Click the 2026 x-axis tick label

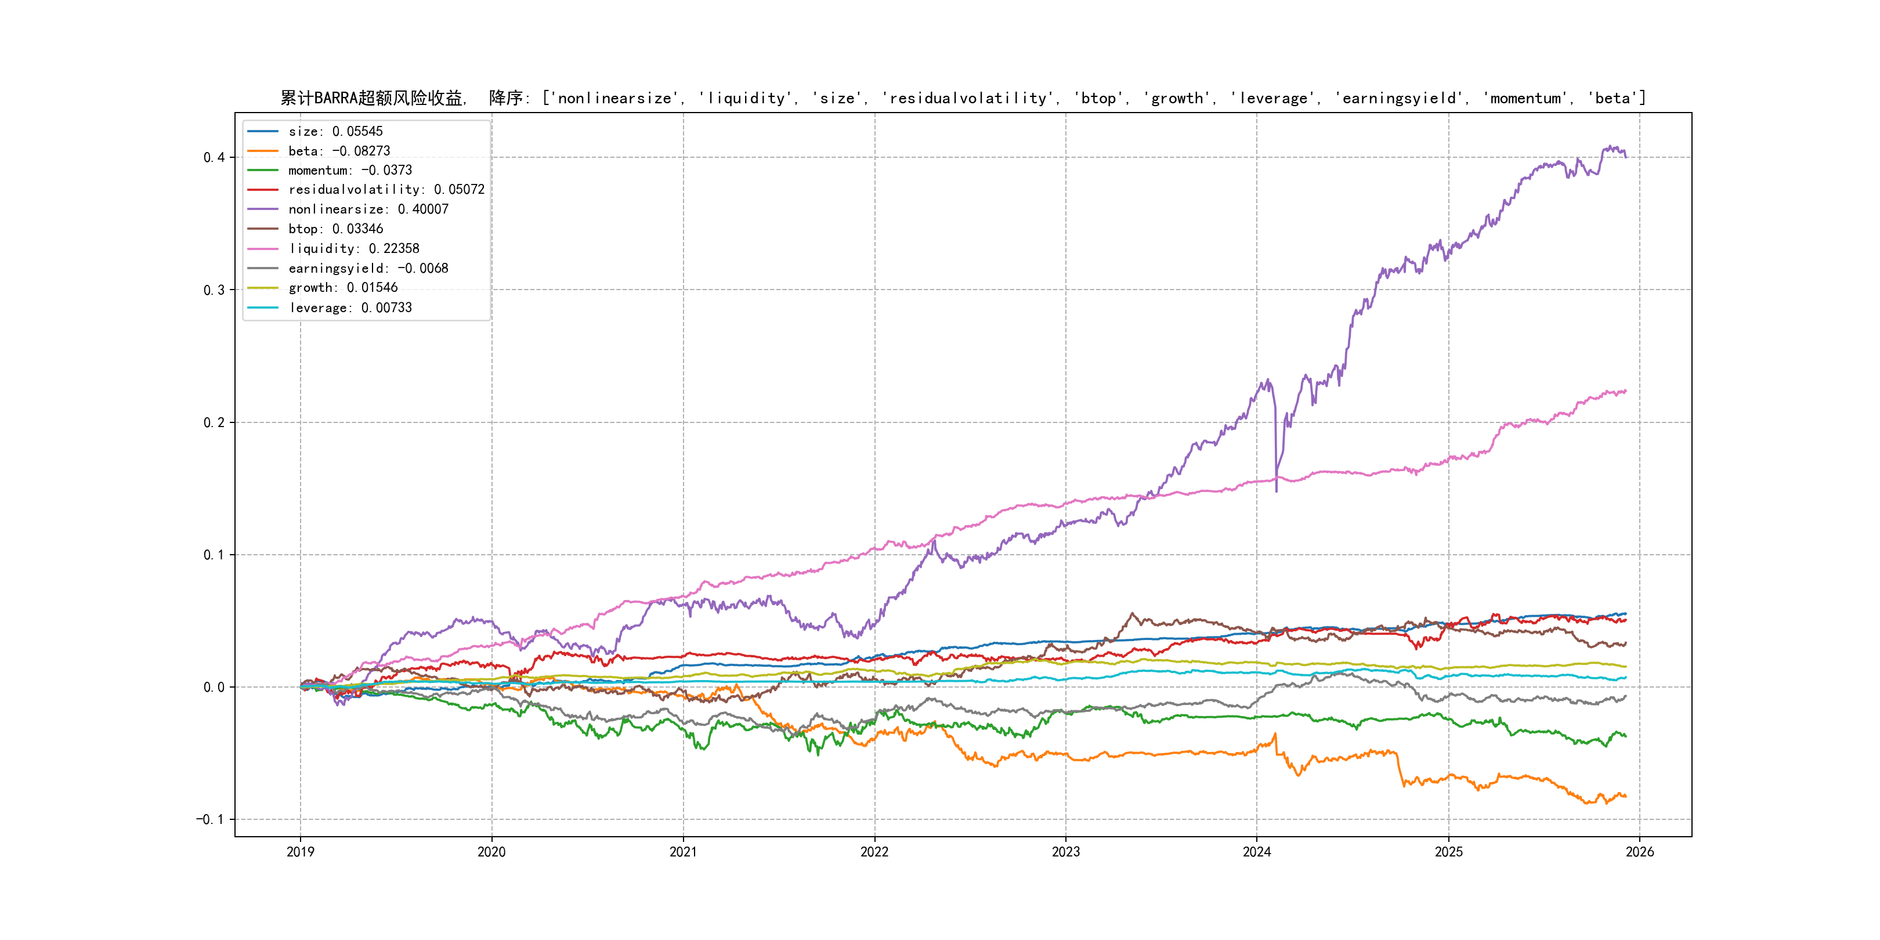click(1640, 852)
